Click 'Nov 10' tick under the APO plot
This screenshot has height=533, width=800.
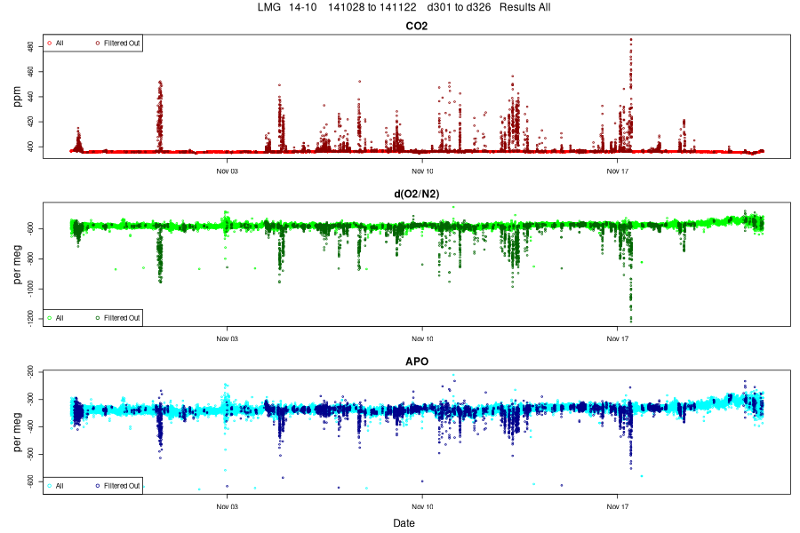[422, 506]
